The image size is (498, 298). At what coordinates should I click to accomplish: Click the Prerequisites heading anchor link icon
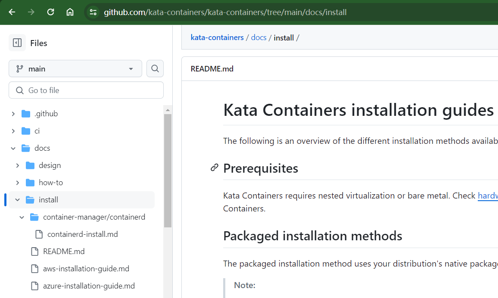214,168
